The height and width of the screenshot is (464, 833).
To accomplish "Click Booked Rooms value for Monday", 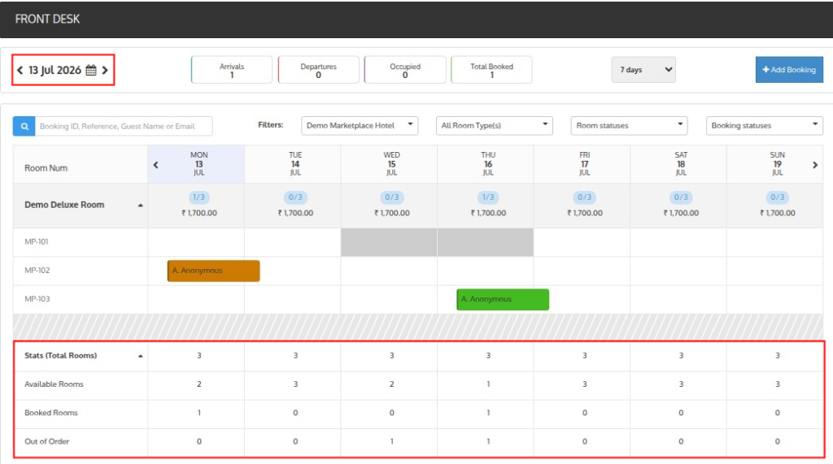I will pos(198,413).
